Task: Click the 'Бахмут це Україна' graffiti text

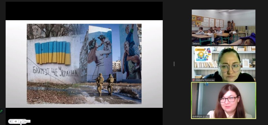Action: (55, 72)
